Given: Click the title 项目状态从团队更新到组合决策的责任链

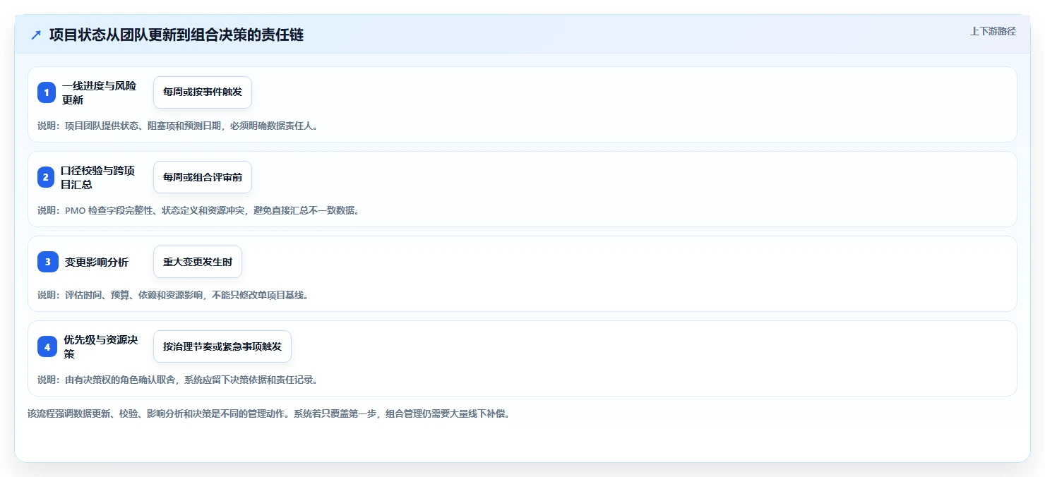Looking at the screenshot, I should click(x=177, y=35).
